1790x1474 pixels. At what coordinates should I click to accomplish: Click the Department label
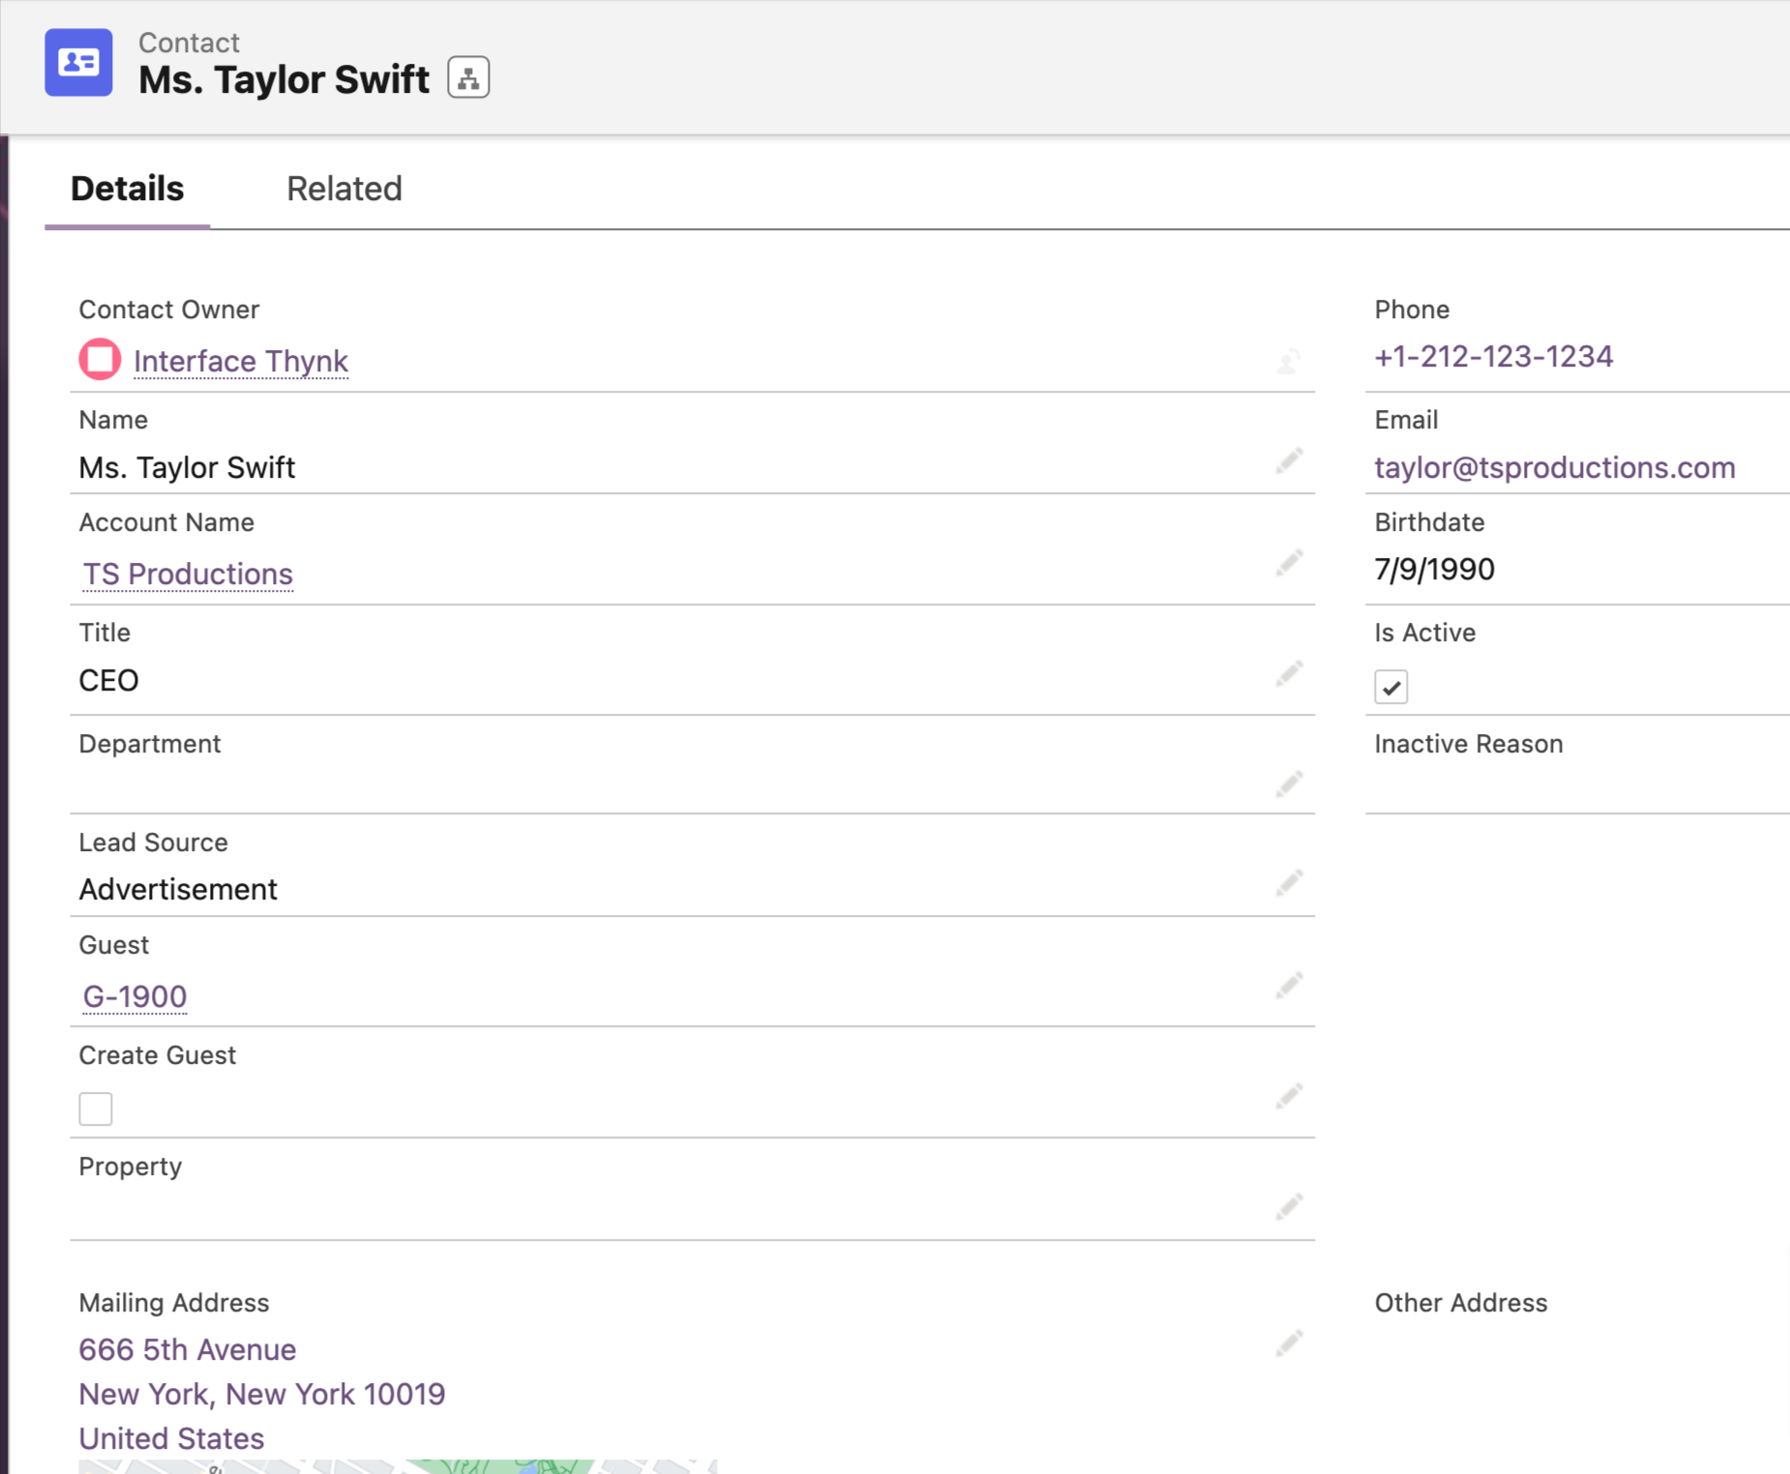click(x=150, y=744)
